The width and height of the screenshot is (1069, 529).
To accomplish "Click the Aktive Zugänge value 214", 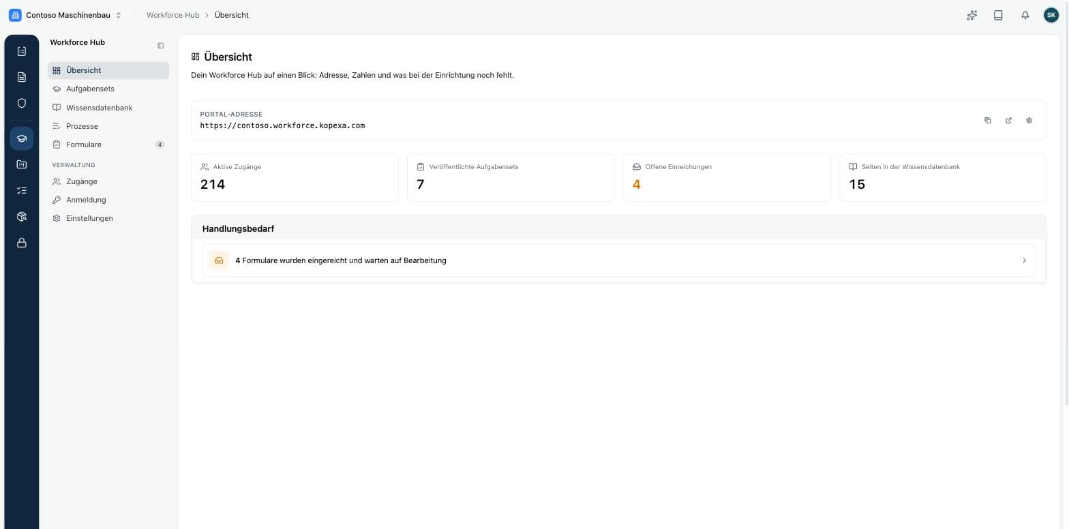I will click(213, 184).
